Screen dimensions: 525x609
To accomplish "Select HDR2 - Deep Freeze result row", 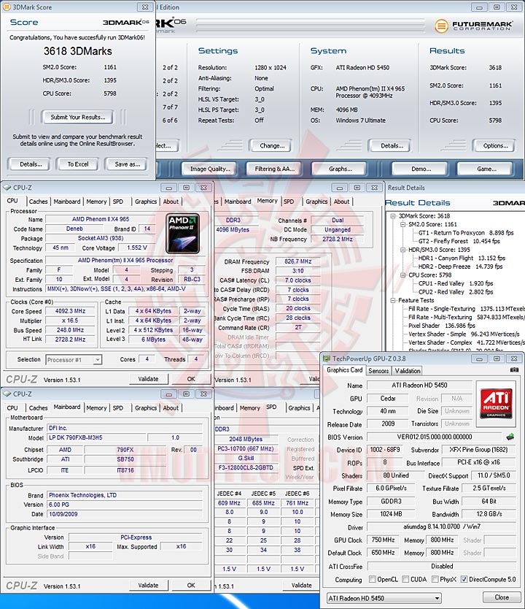I will pyautogui.click(x=460, y=267).
